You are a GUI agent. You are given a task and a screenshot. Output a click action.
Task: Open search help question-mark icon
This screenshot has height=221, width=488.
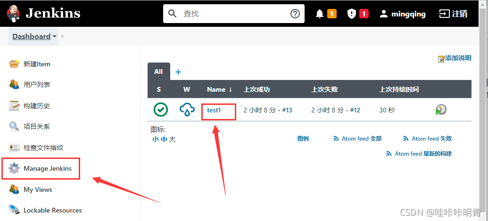point(295,14)
